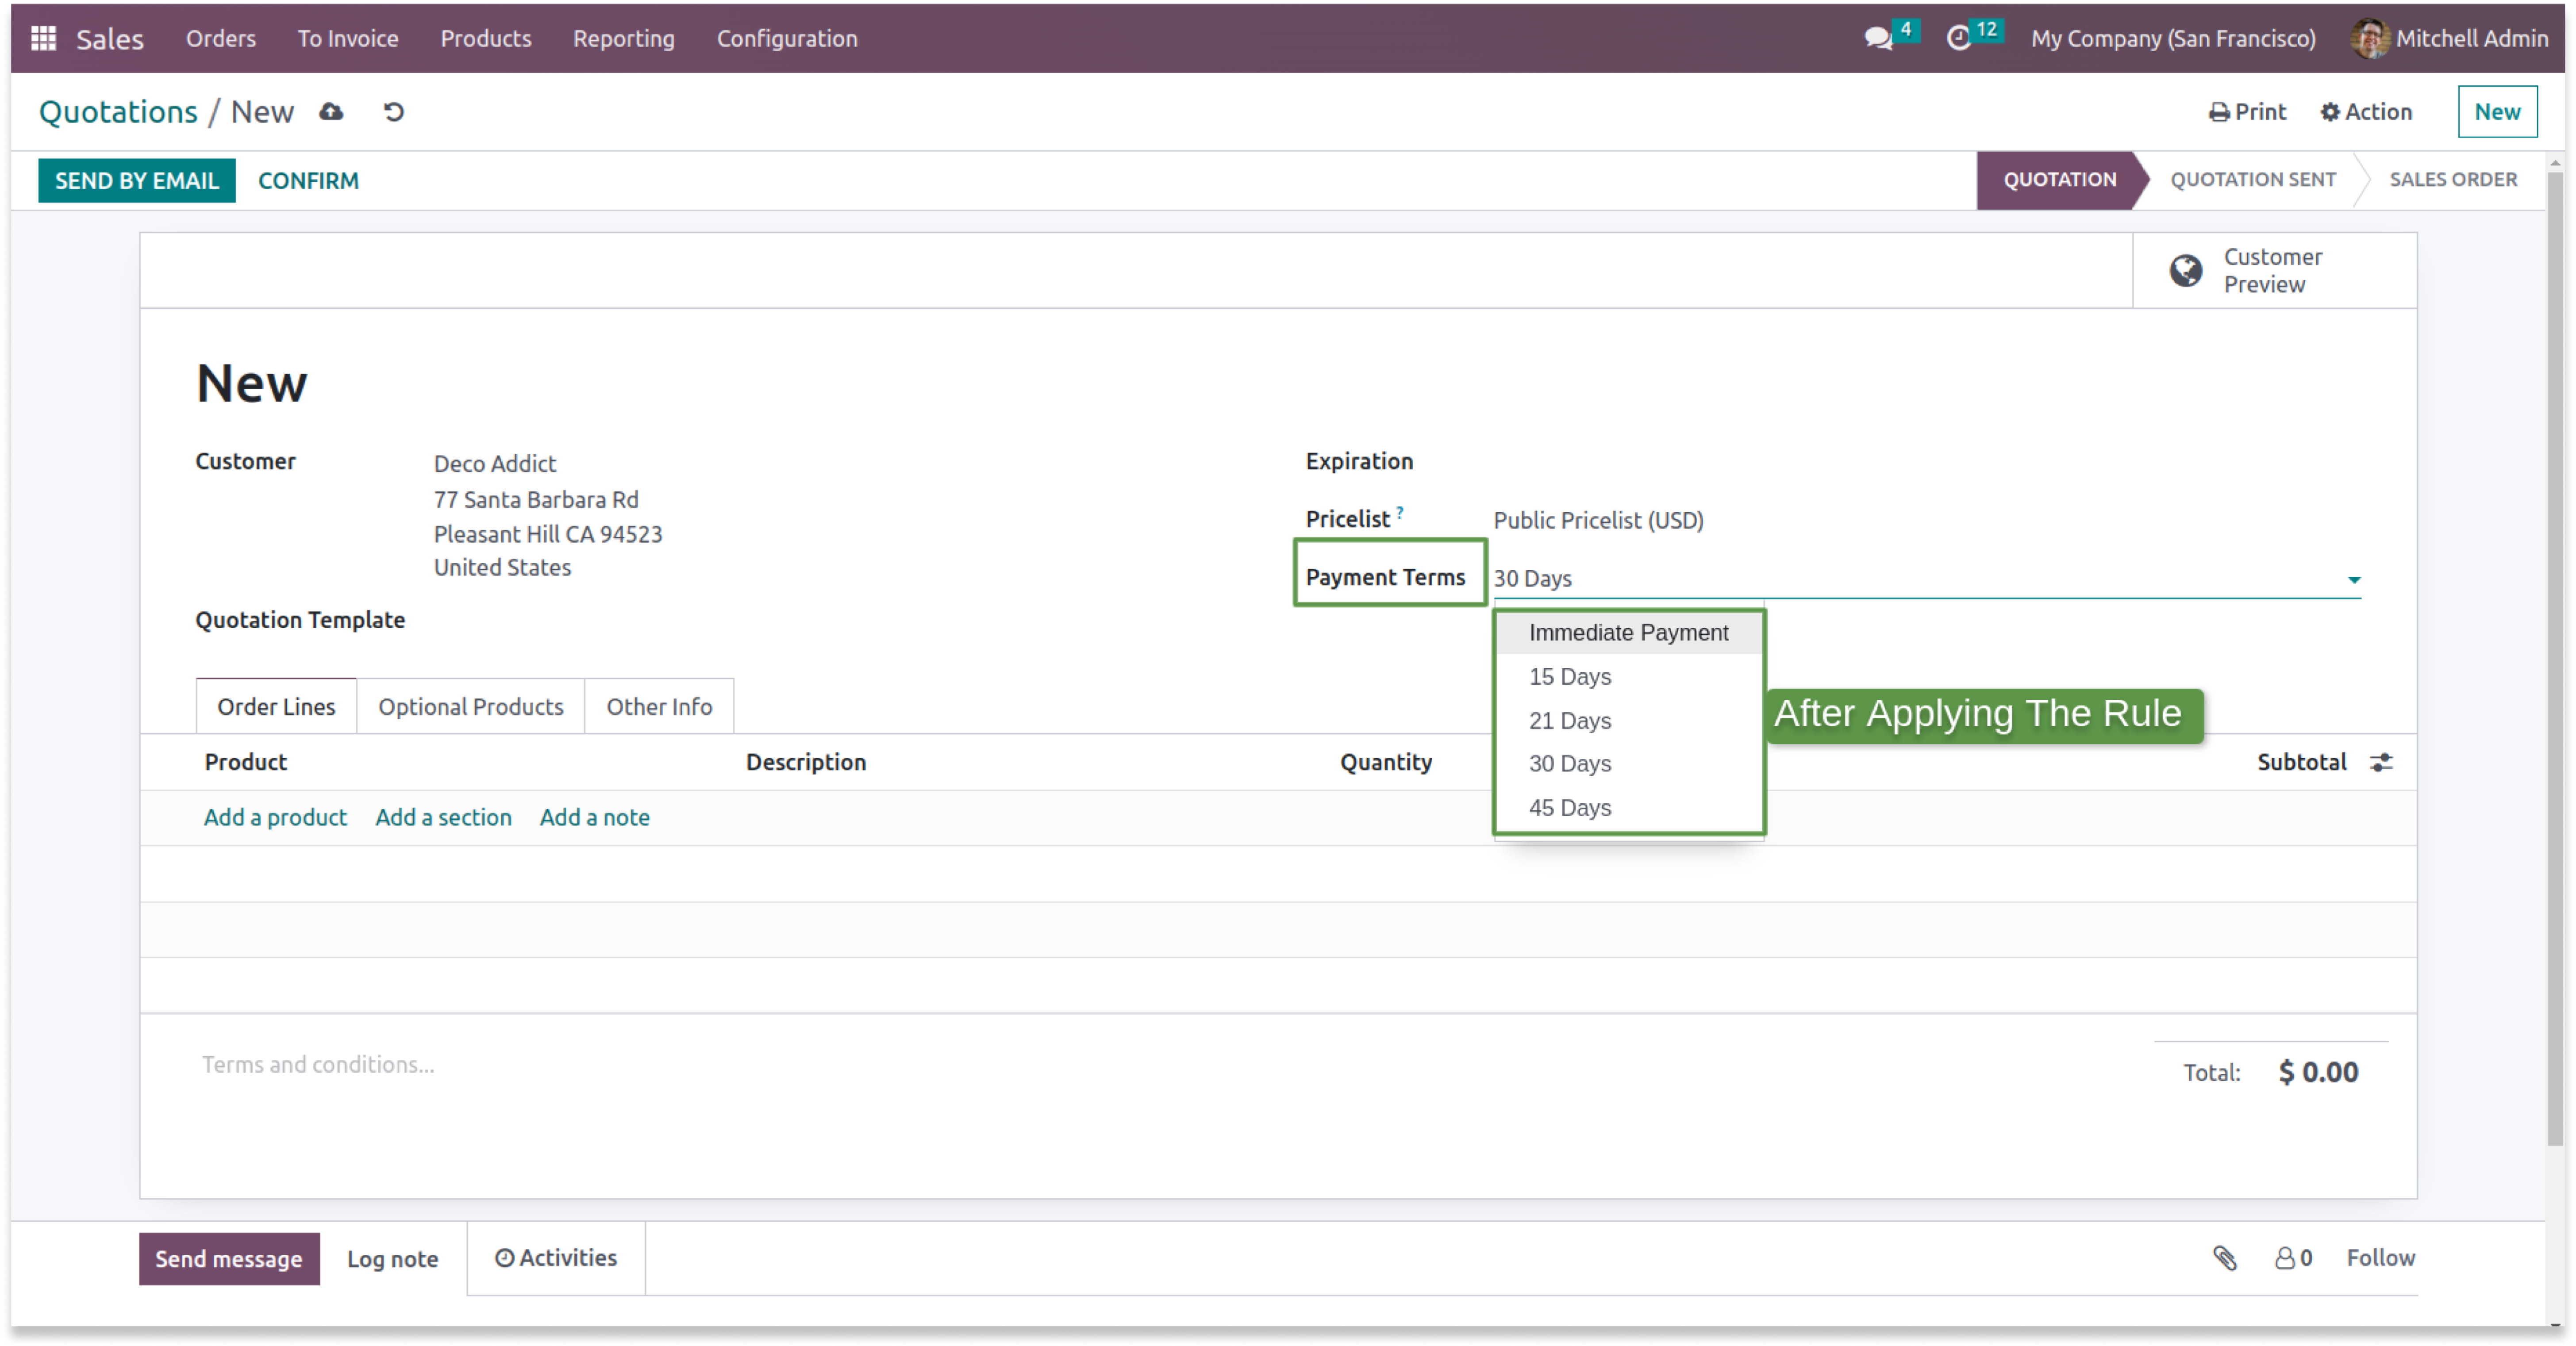This screenshot has height=1346, width=2576.
Task: Click the Sales app title
Action: pyautogui.click(x=110, y=38)
